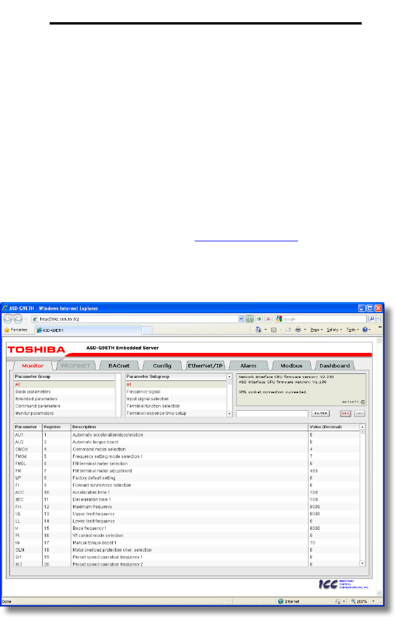Open the search provider dropdown arrow
The image size is (395, 617).
pyautogui.click(x=379, y=319)
